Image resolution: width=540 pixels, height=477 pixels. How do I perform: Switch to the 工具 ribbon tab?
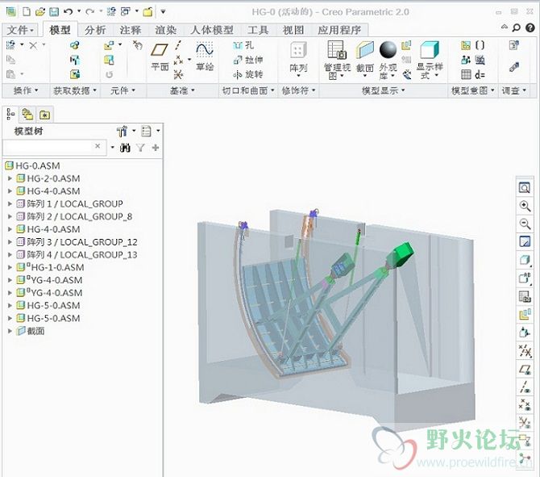[258, 30]
